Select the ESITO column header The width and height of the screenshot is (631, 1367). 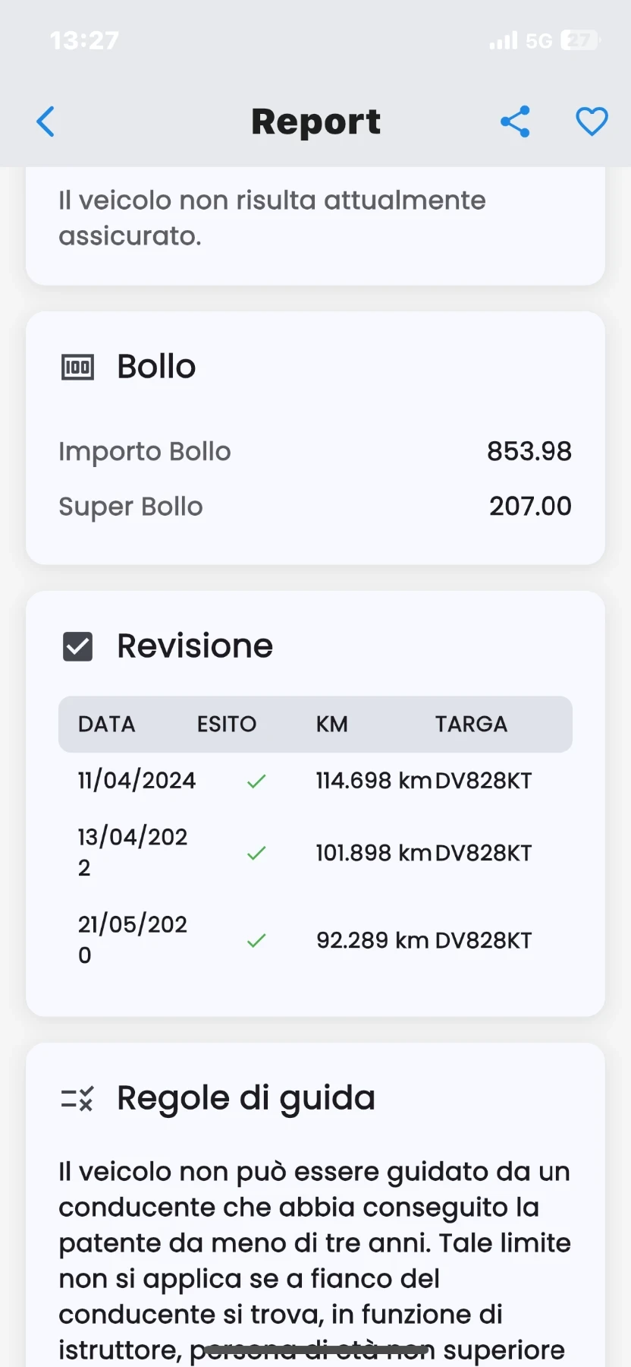(x=227, y=725)
